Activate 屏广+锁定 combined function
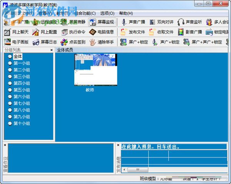Image resolution: width=231 pixels, height=184 pixels. click(x=134, y=42)
